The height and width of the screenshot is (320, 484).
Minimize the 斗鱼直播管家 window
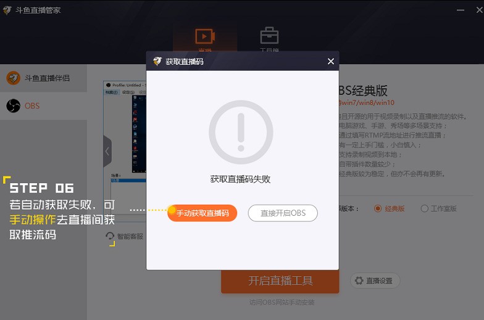[x=461, y=10]
